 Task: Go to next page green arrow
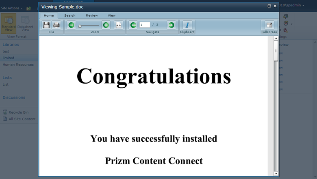point(171,25)
